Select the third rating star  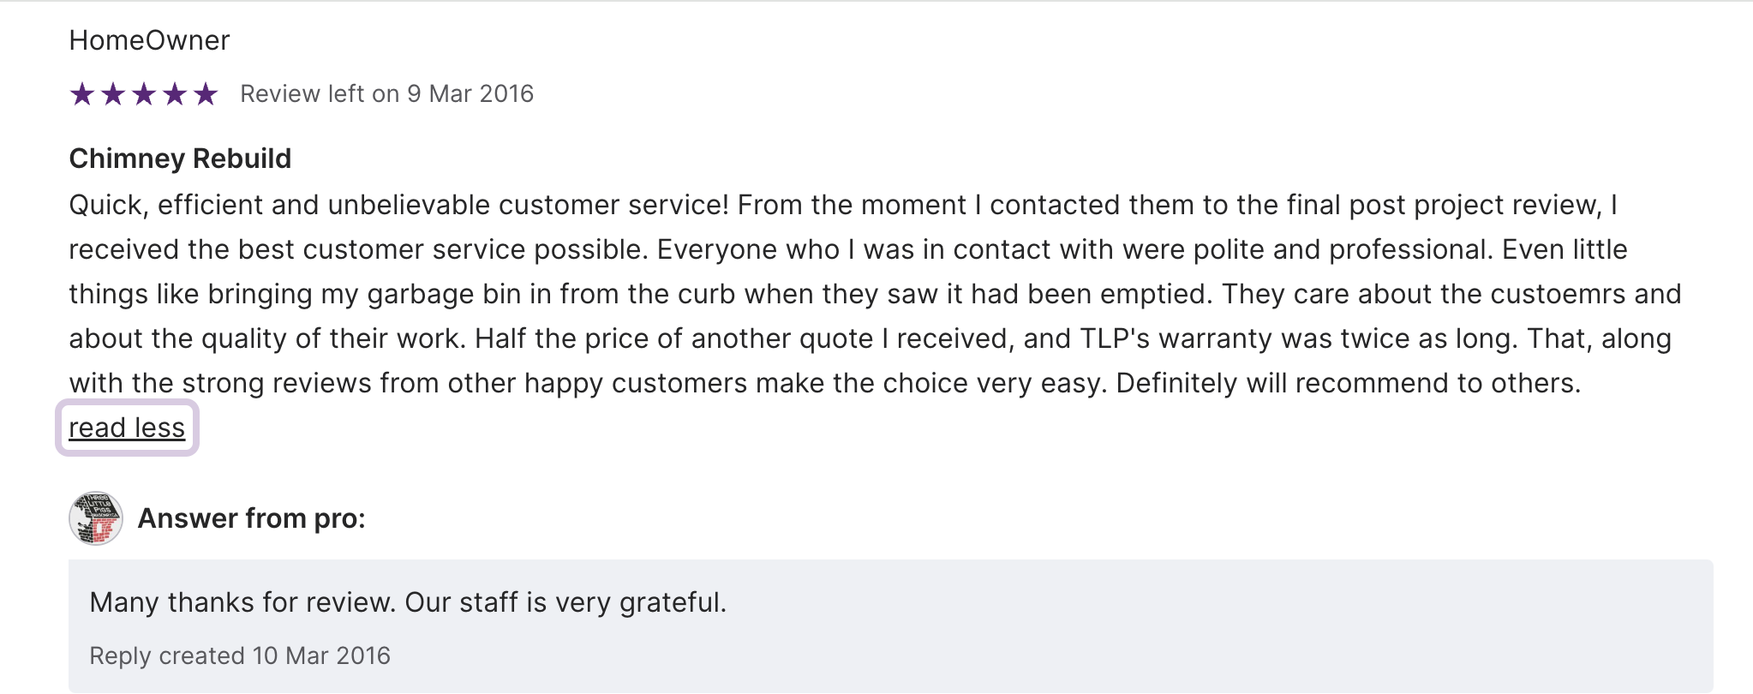144,93
